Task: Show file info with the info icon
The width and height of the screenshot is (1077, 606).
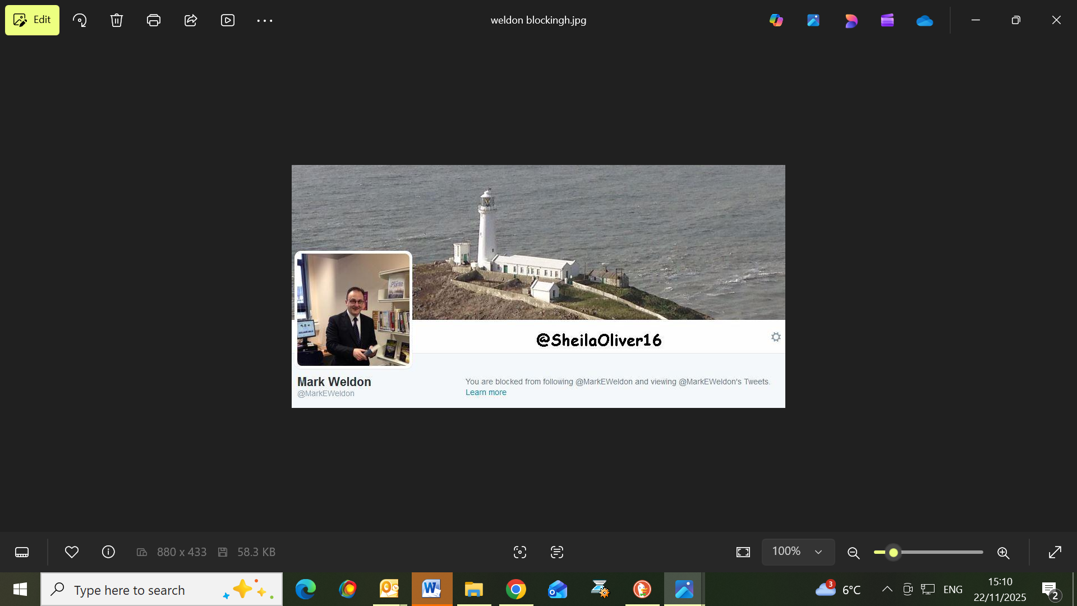Action: click(x=108, y=552)
